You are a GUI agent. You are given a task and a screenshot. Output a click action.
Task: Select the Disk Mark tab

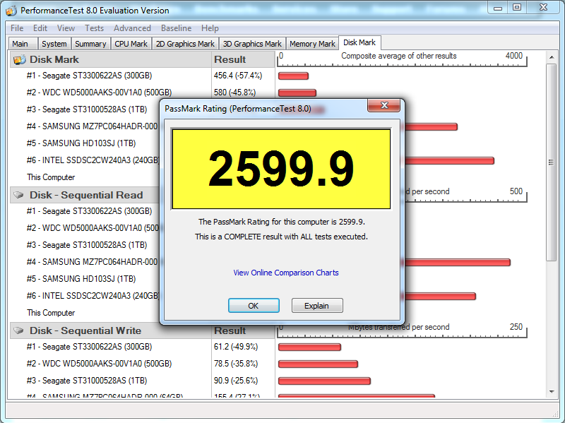click(x=359, y=42)
